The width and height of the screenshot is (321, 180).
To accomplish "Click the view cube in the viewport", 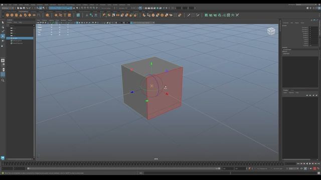I will [271, 31].
